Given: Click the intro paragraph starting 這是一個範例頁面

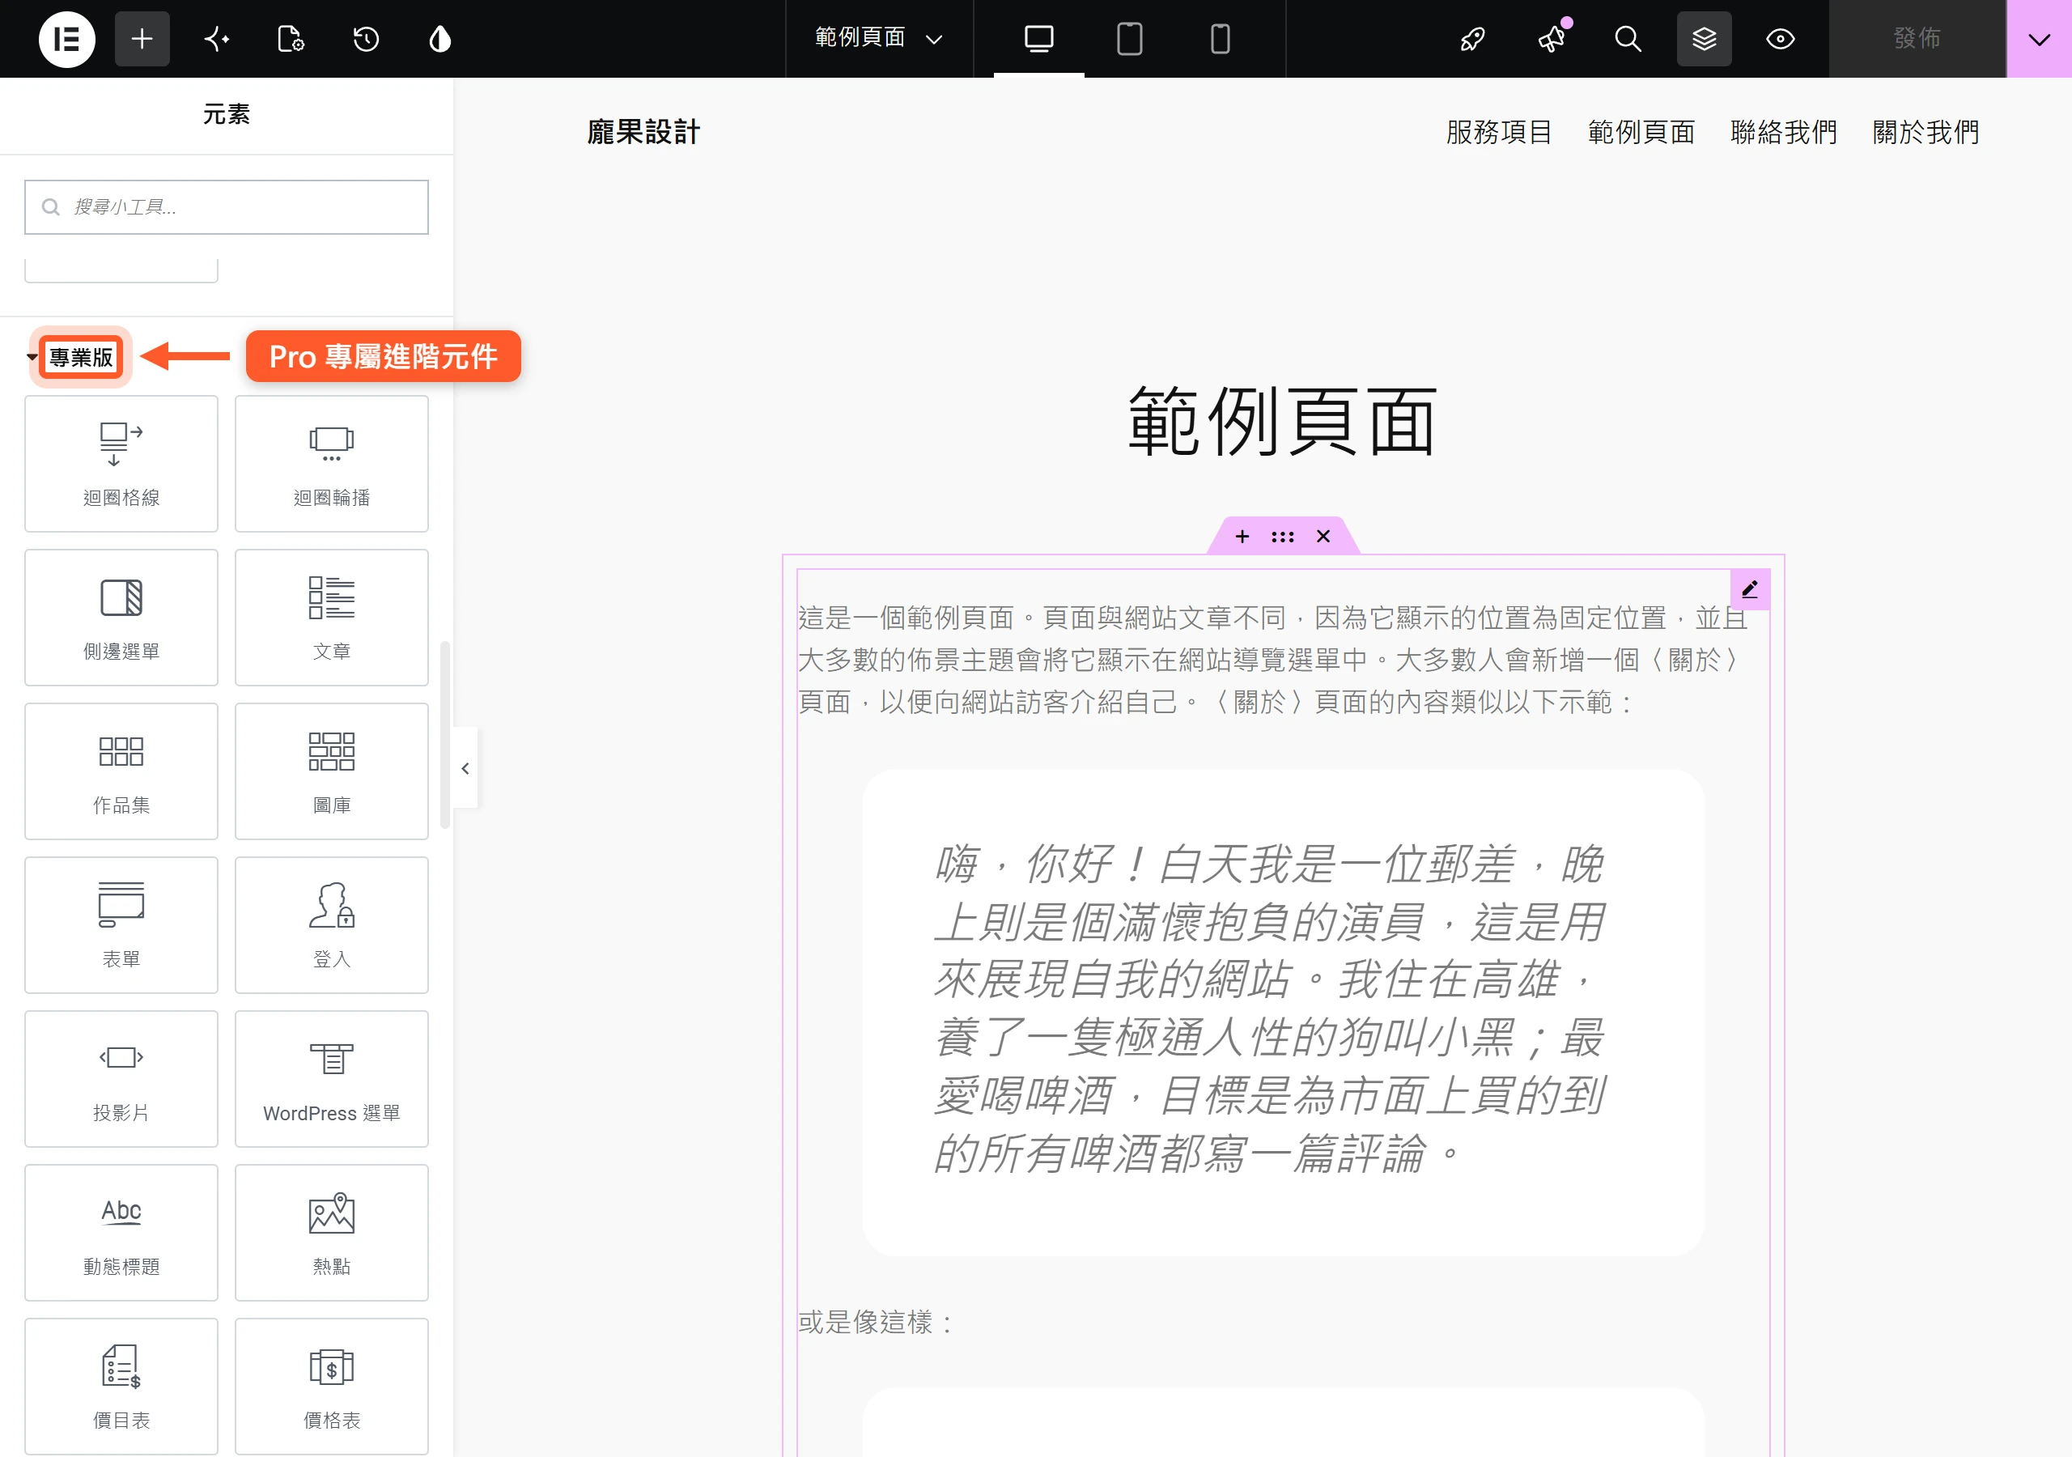Looking at the screenshot, I should coord(1273,660).
